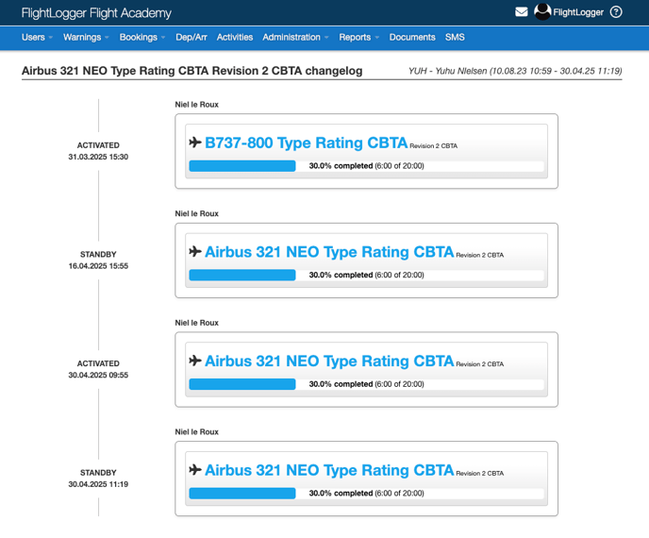Click Niel le Roux above 16.04.2025 card

point(196,213)
